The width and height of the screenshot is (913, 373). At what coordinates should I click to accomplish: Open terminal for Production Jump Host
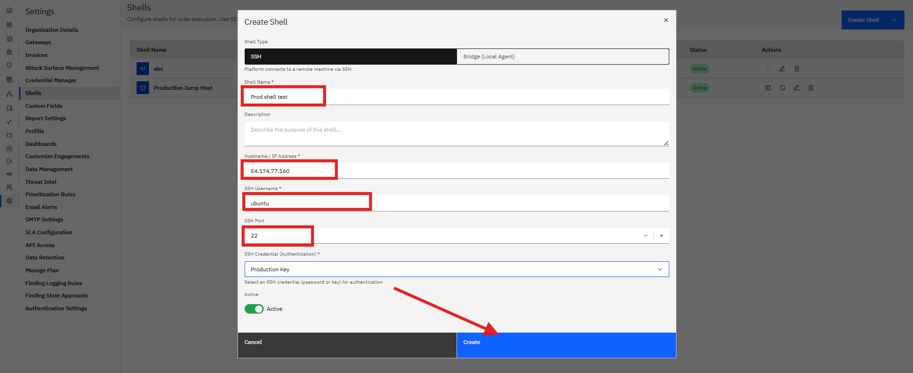coord(768,88)
